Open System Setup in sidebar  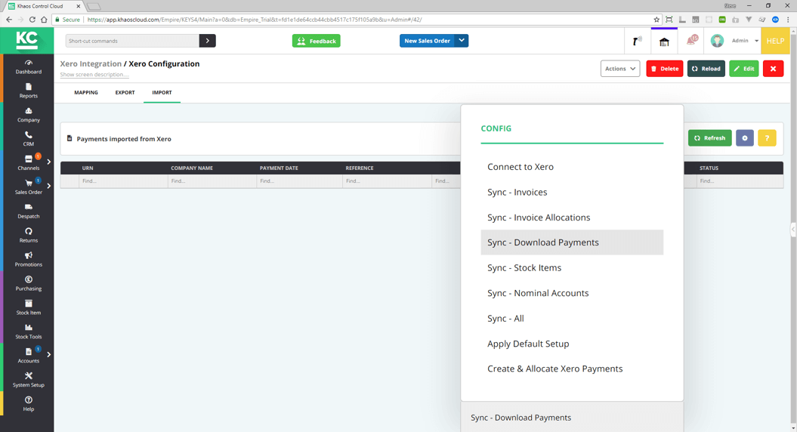(29, 380)
